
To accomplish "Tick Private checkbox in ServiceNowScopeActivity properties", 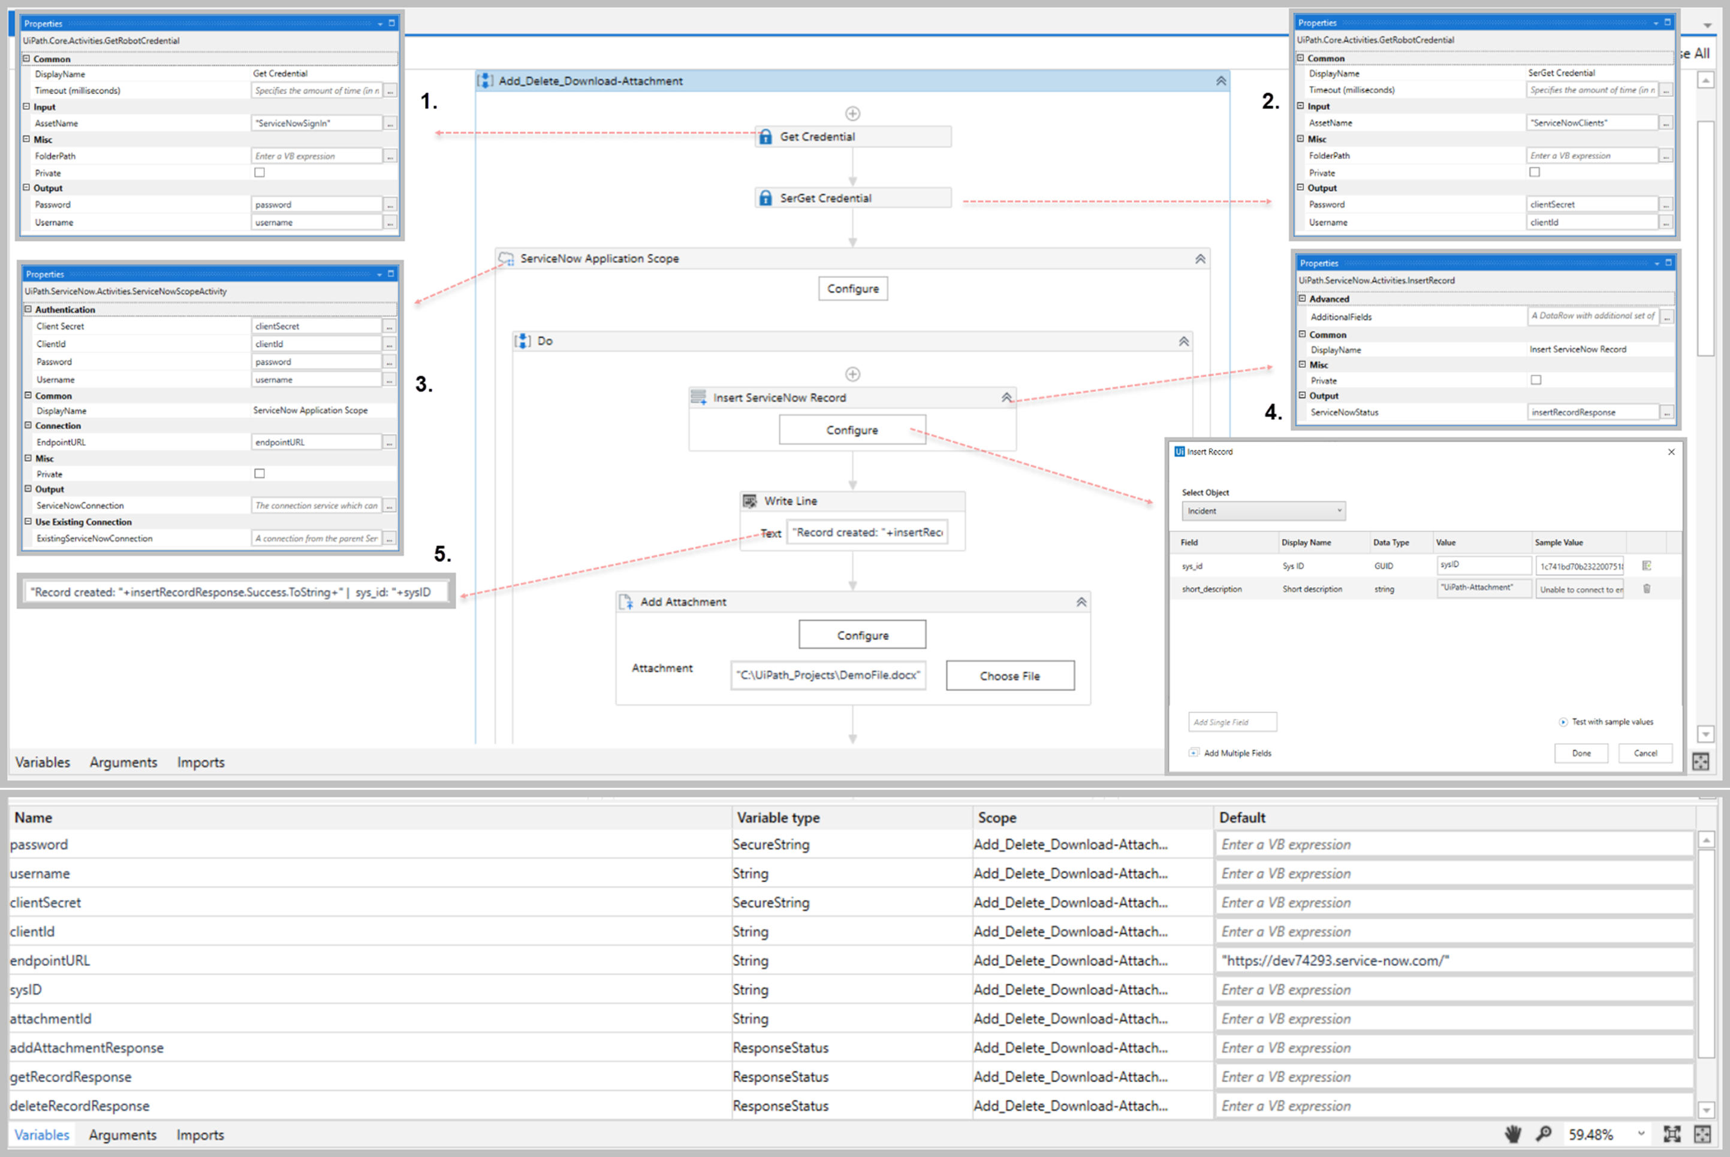I will (x=260, y=474).
